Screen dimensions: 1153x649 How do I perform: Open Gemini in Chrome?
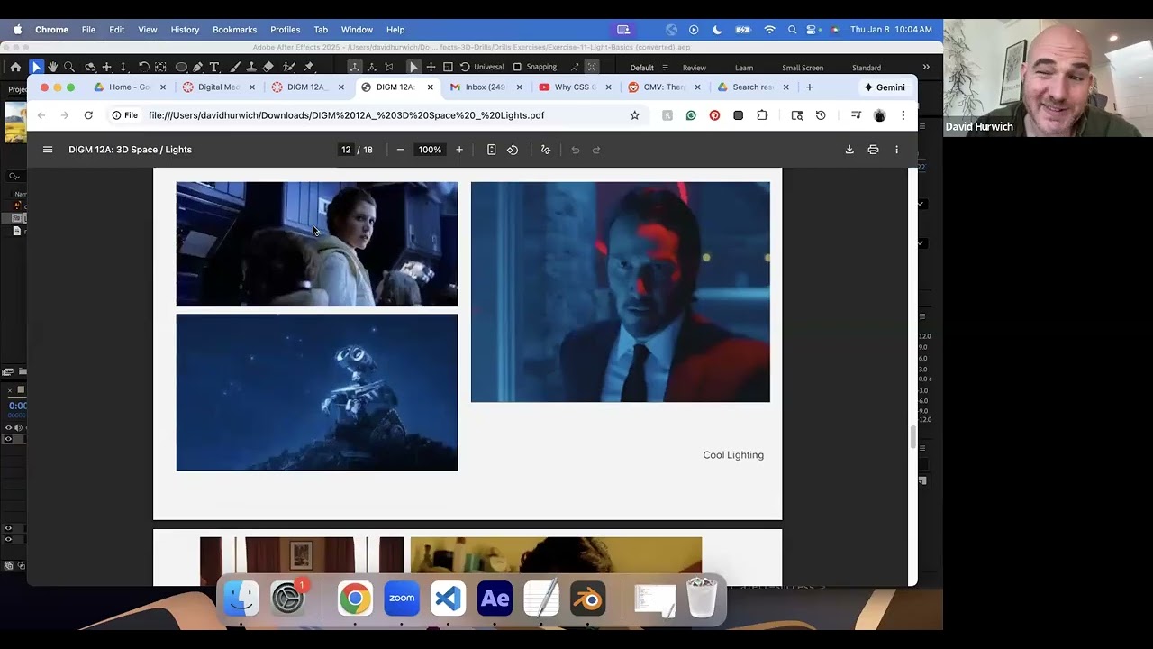click(x=885, y=87)
